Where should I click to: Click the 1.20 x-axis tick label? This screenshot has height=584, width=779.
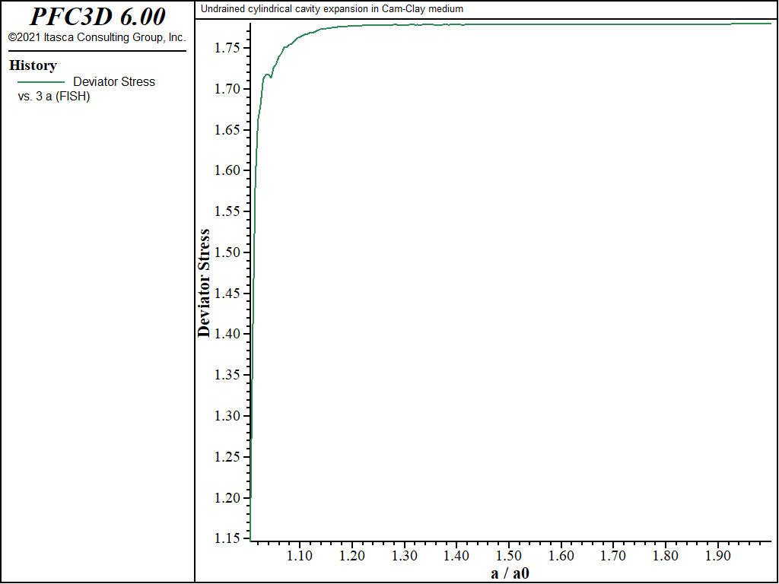coord(351,556)
